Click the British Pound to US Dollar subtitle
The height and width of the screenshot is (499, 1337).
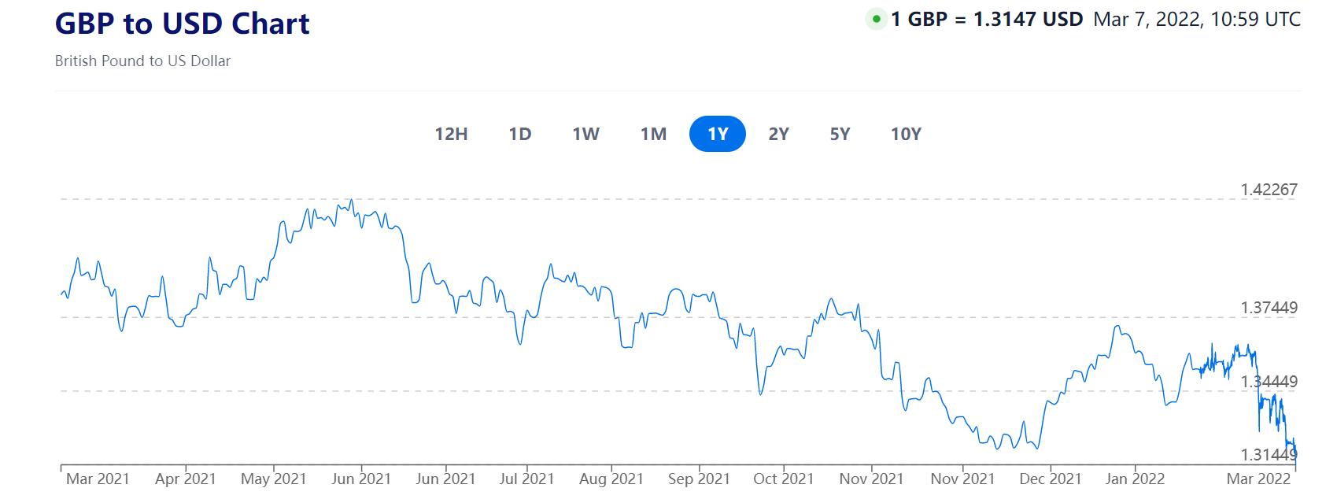[x=142, y=61]
